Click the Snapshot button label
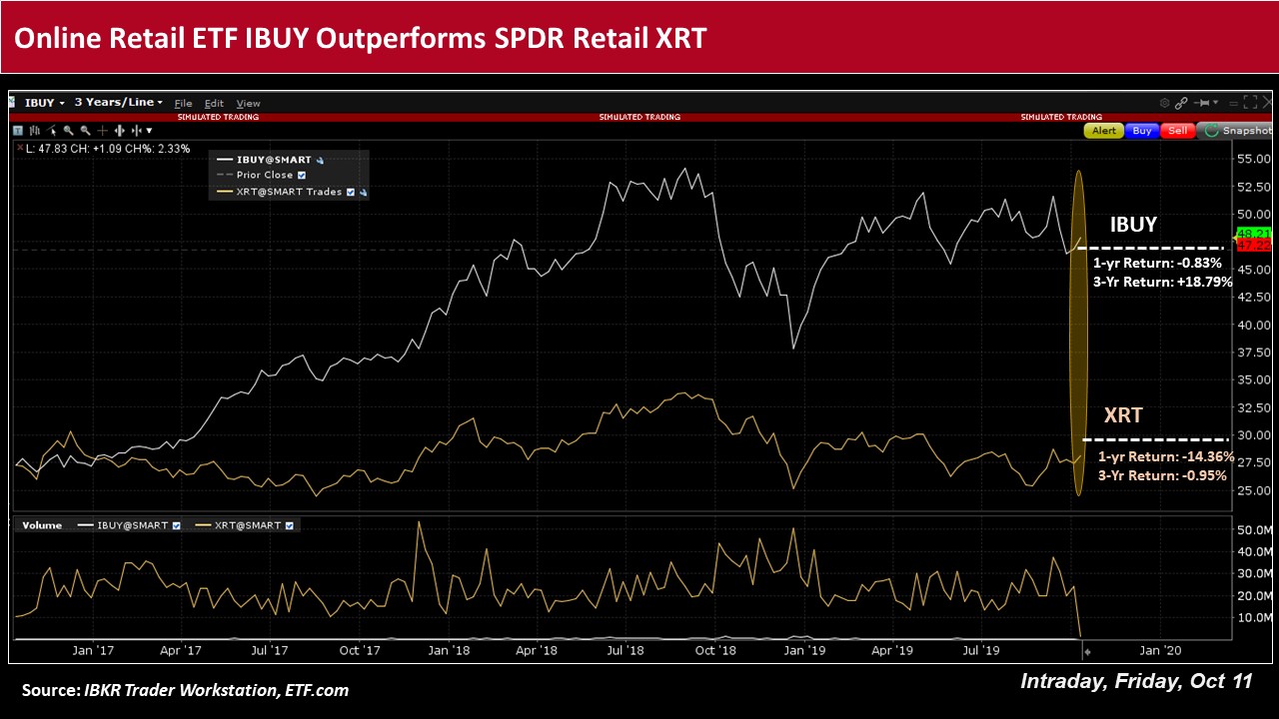Screen dimensions: 1279x719 pyautogui.click(x=1247, y=131)
